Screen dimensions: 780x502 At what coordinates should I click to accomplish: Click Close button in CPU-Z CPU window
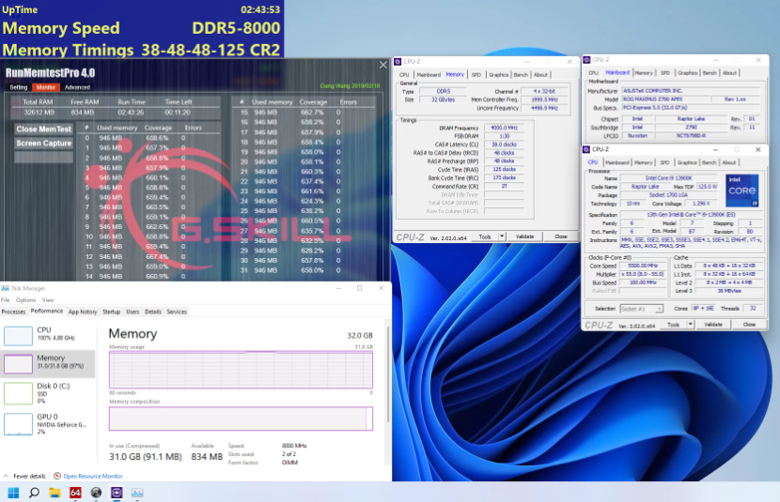[749, 325]
